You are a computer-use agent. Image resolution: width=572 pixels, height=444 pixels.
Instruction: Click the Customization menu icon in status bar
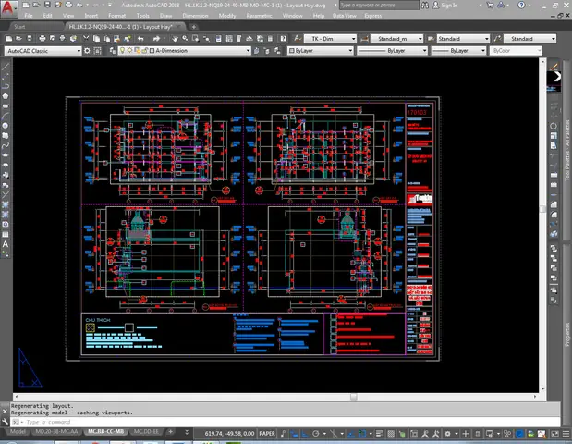566,434
